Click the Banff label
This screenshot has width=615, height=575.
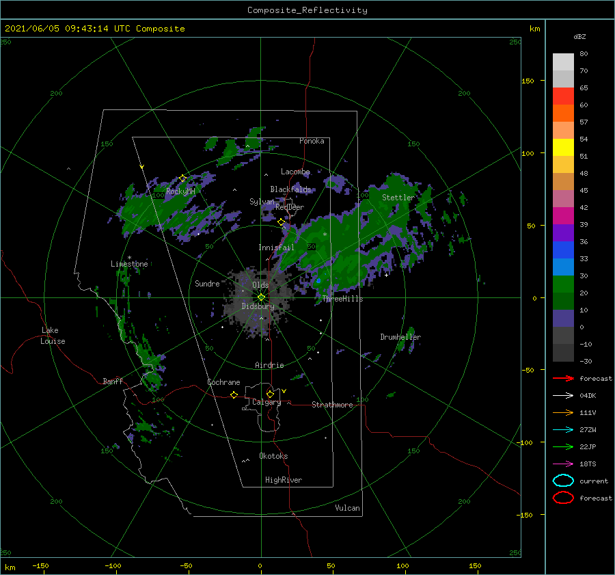[113, 381]
